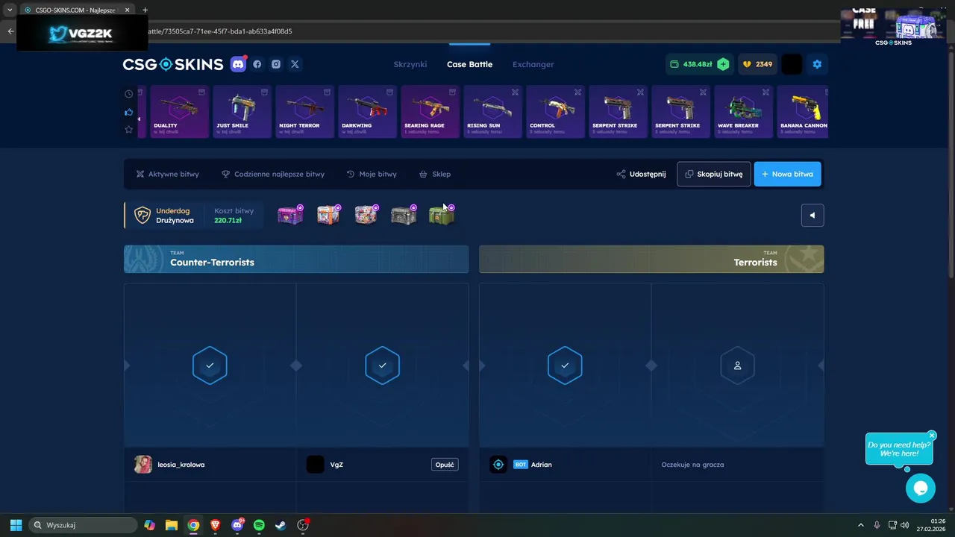
Task: Open the X (Twitter) social icon
Action: click(x=295, y=64)
